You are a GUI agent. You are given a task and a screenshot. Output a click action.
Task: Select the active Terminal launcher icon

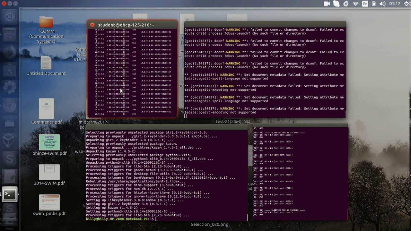[9, 194]
